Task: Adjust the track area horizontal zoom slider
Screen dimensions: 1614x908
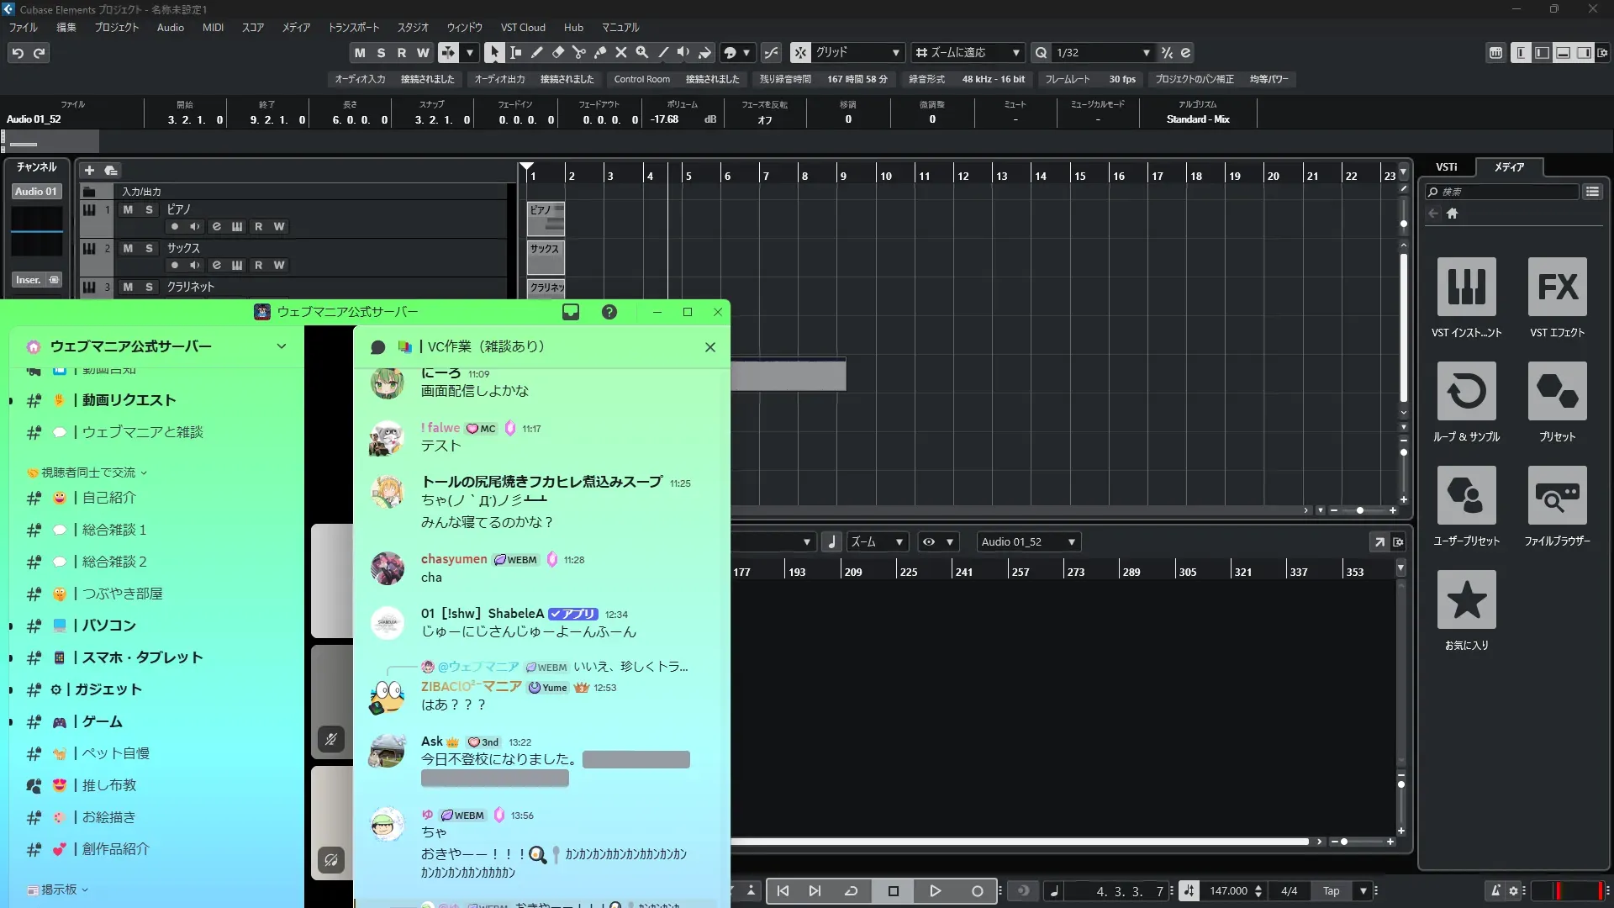Action: 1359,510
